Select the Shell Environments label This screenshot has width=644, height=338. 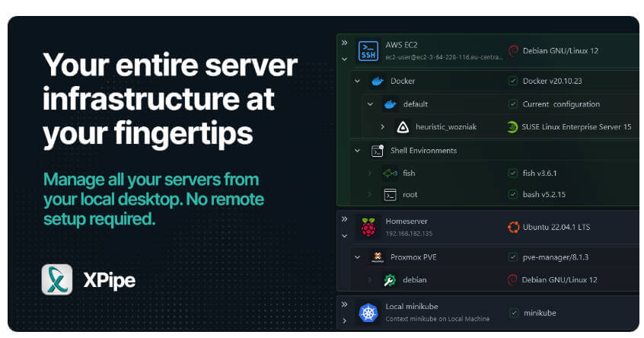coord(423,151)
